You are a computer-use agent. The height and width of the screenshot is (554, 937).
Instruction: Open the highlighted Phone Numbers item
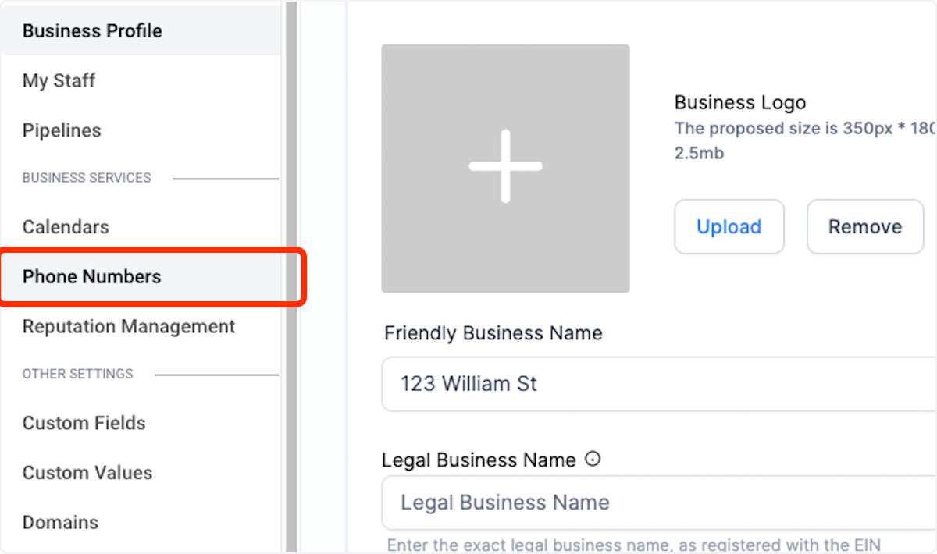[92, 276]
